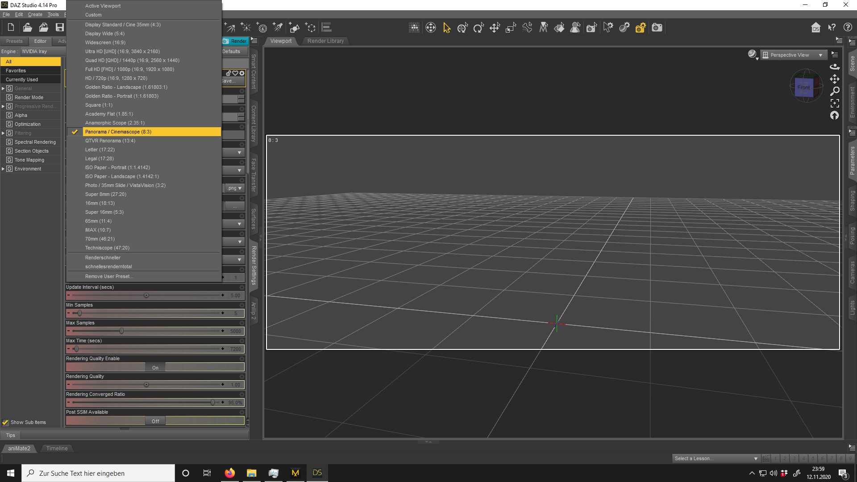Click the Max Samples slider handle
This screenshot has height=482, width=857.
121,331
